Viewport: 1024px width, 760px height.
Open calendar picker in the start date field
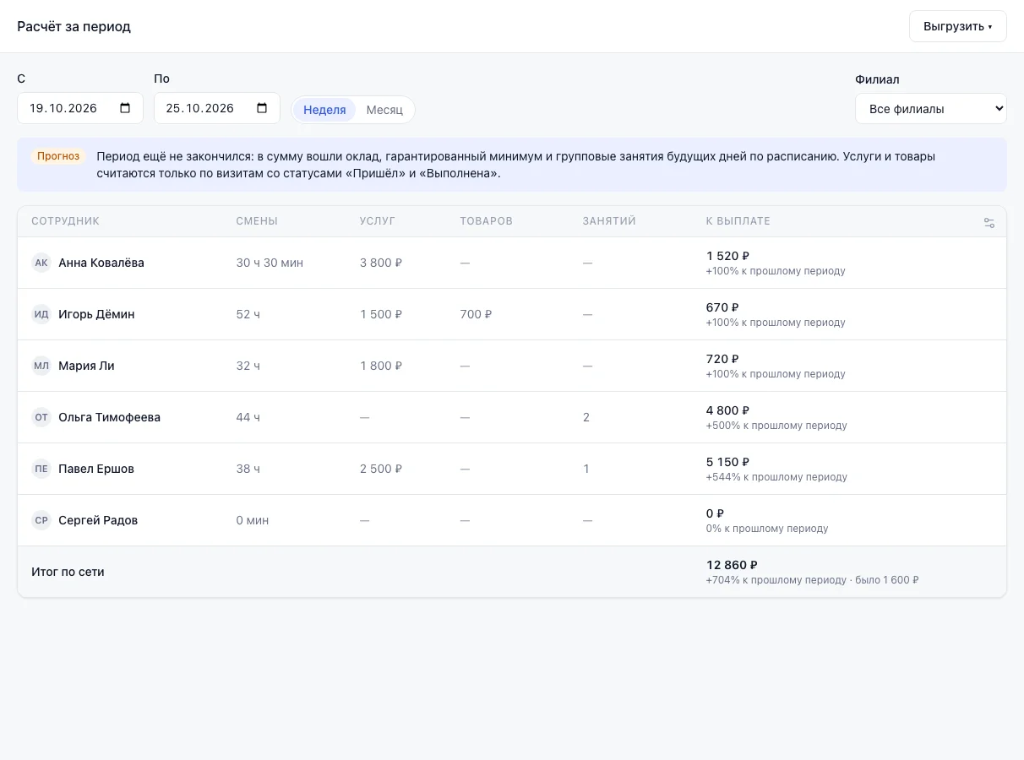[125, 108]
